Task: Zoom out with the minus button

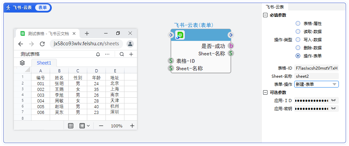Action: click(x=101, y=126)
